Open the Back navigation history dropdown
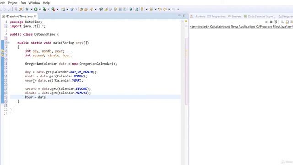 (169, 9)
